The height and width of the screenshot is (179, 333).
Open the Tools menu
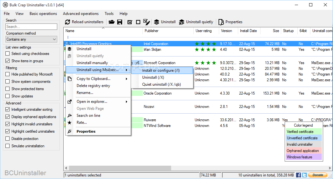[x=109, y=14]
